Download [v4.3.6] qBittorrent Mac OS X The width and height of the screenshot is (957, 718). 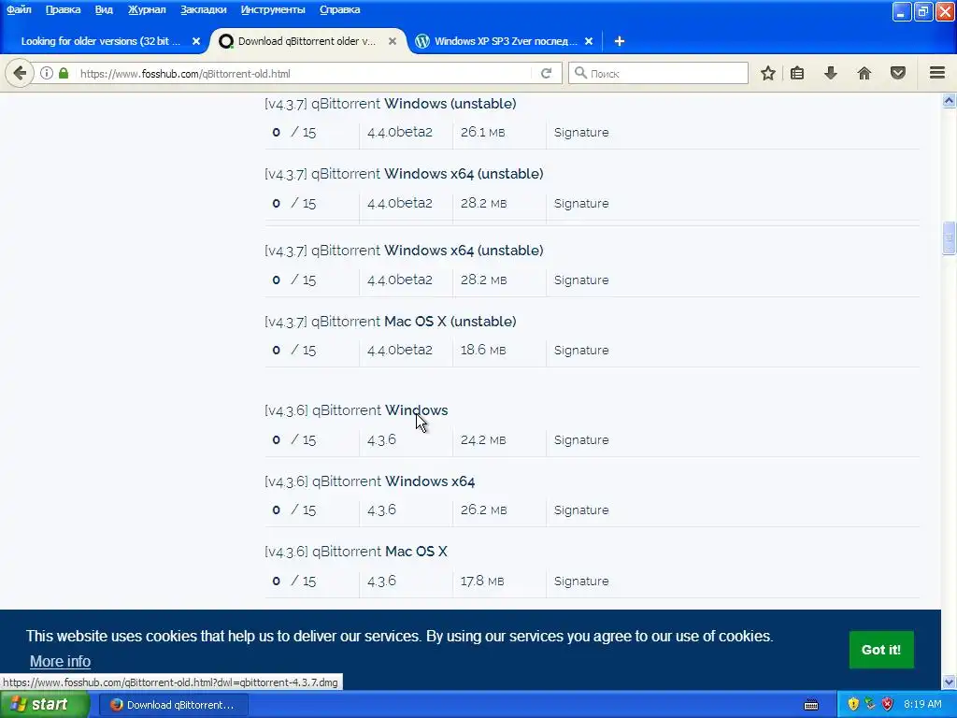356,552
